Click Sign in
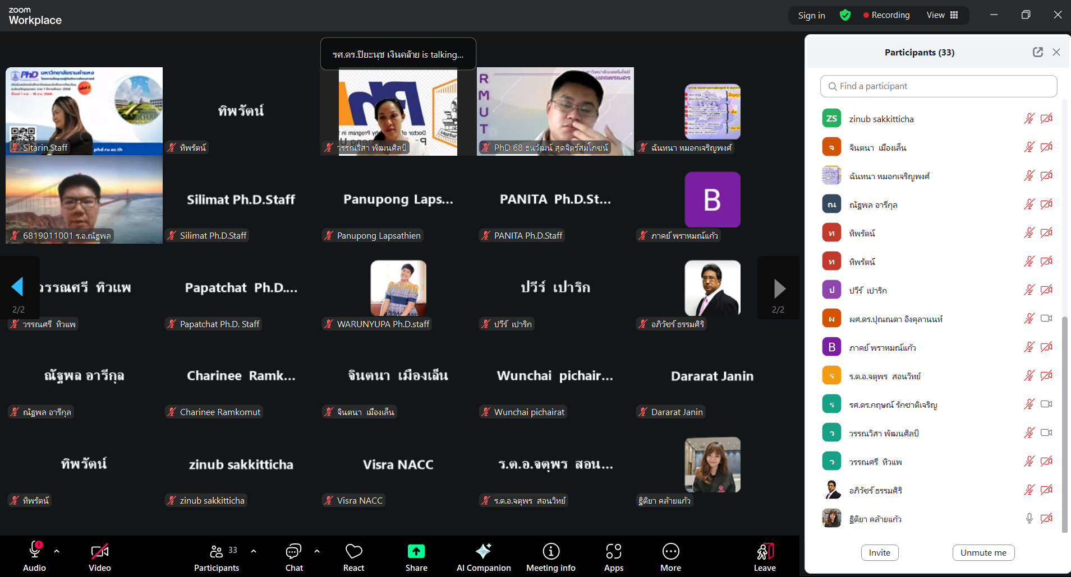This screenshot has height=577, width=1071. 811,15
